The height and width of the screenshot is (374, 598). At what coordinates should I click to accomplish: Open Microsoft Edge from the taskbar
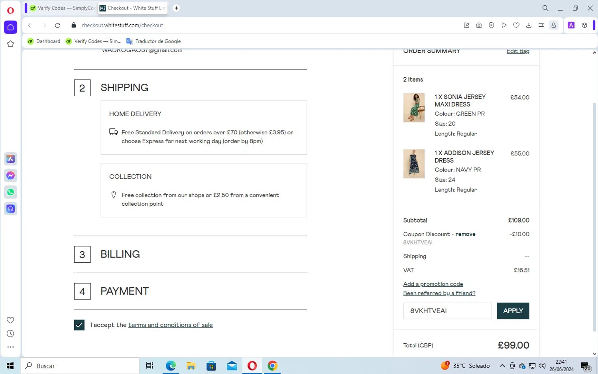(171, 366)
